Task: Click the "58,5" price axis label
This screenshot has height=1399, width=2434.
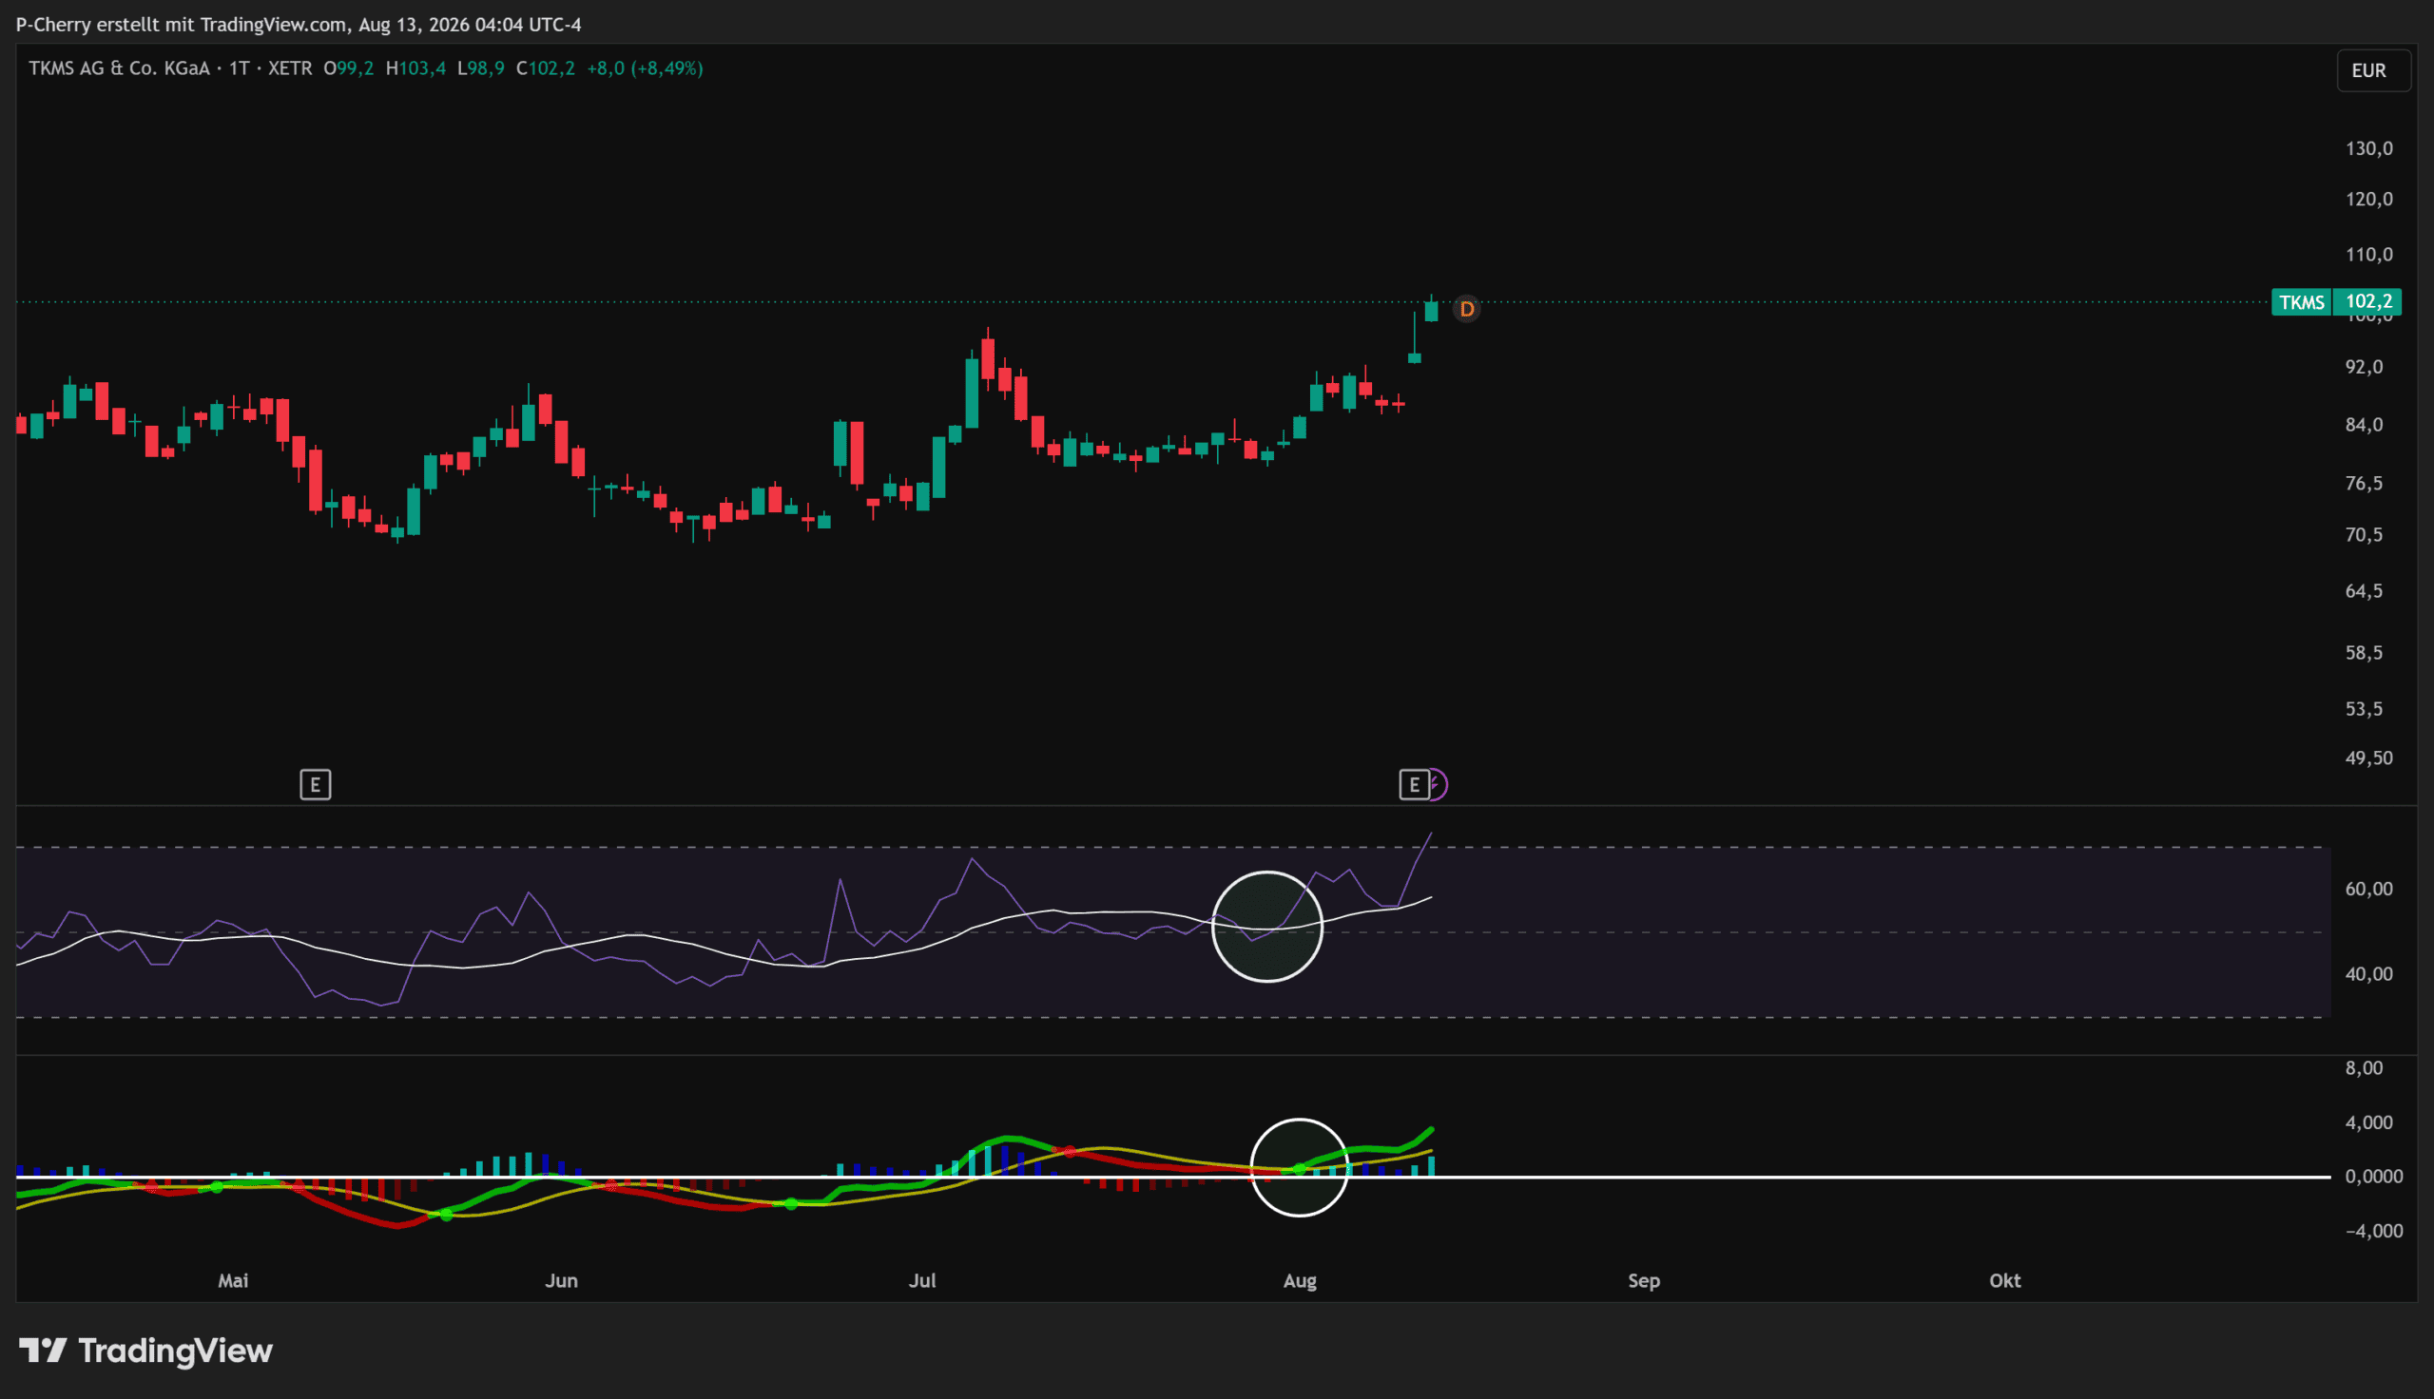Action: [2365, 653]
